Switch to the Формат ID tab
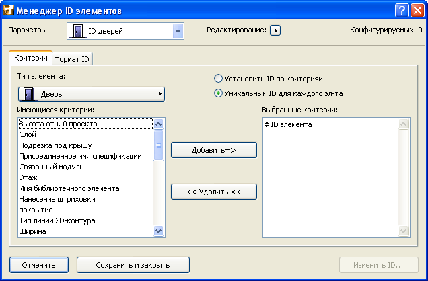428x281 pixels. point(72,58)
